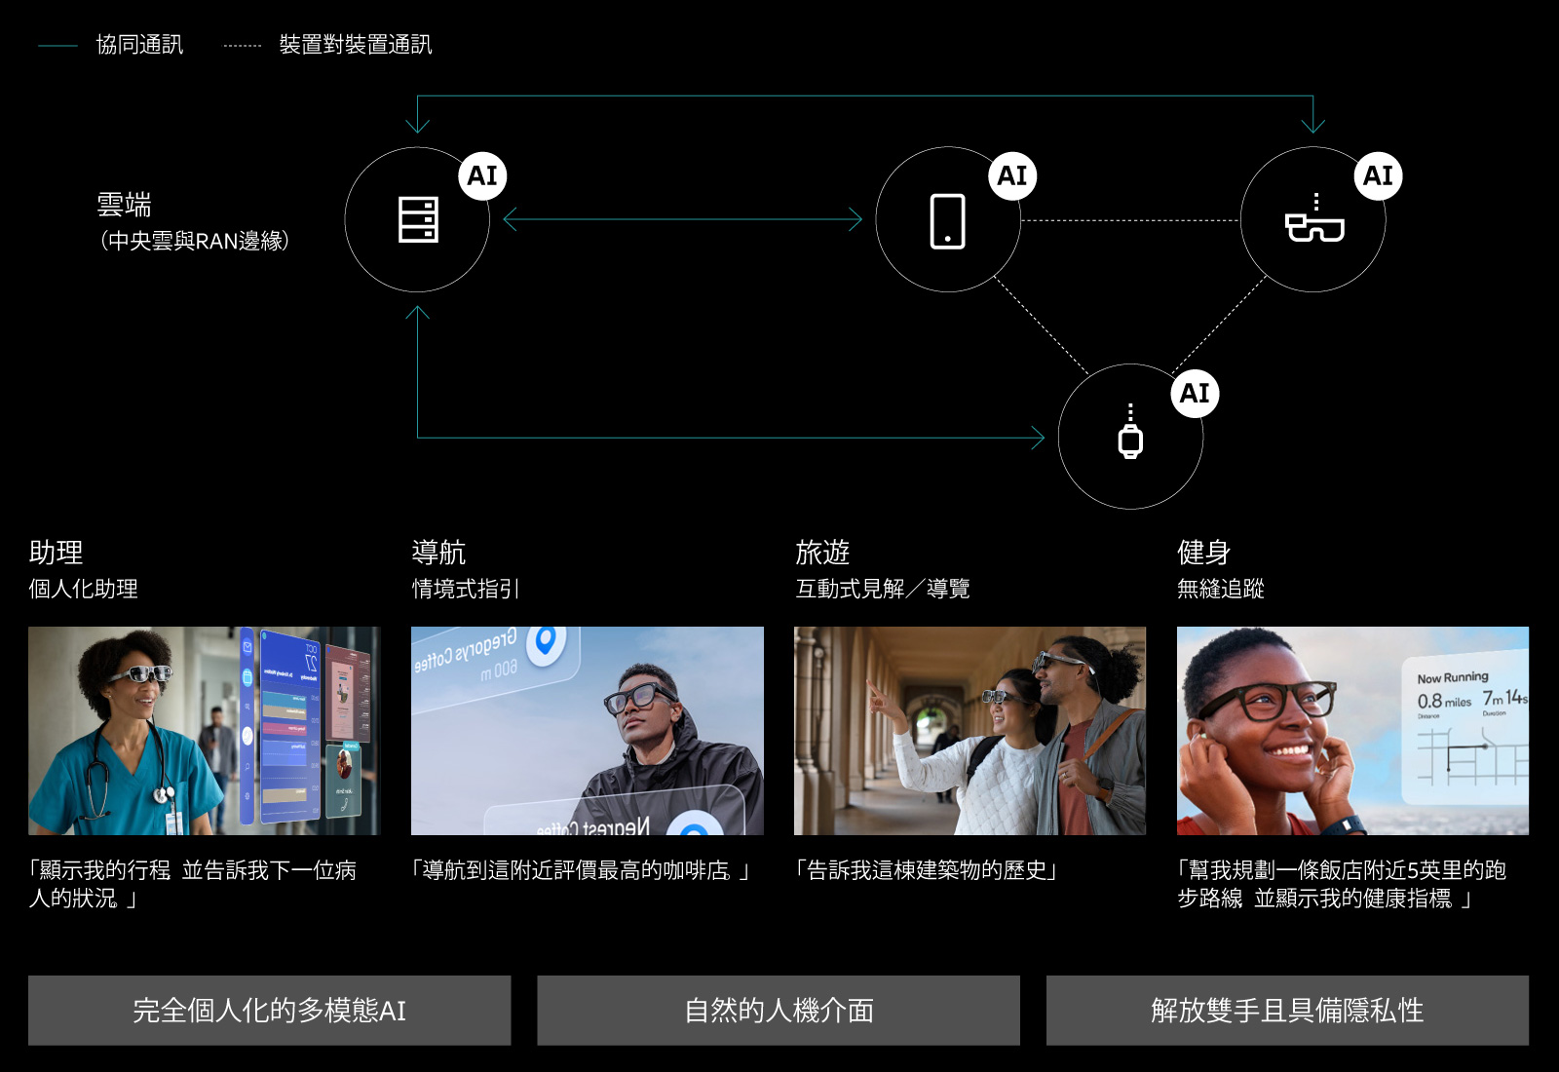Image resolution: width=1559 pixels, height=1072 pixels.
Task: Click the 雲端 heading text
Action: (124, 205)
